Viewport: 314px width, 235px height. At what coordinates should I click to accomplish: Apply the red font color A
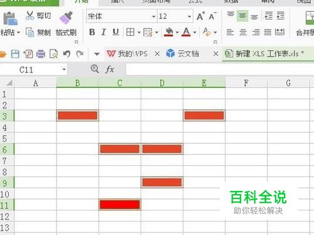coord(186,32)
